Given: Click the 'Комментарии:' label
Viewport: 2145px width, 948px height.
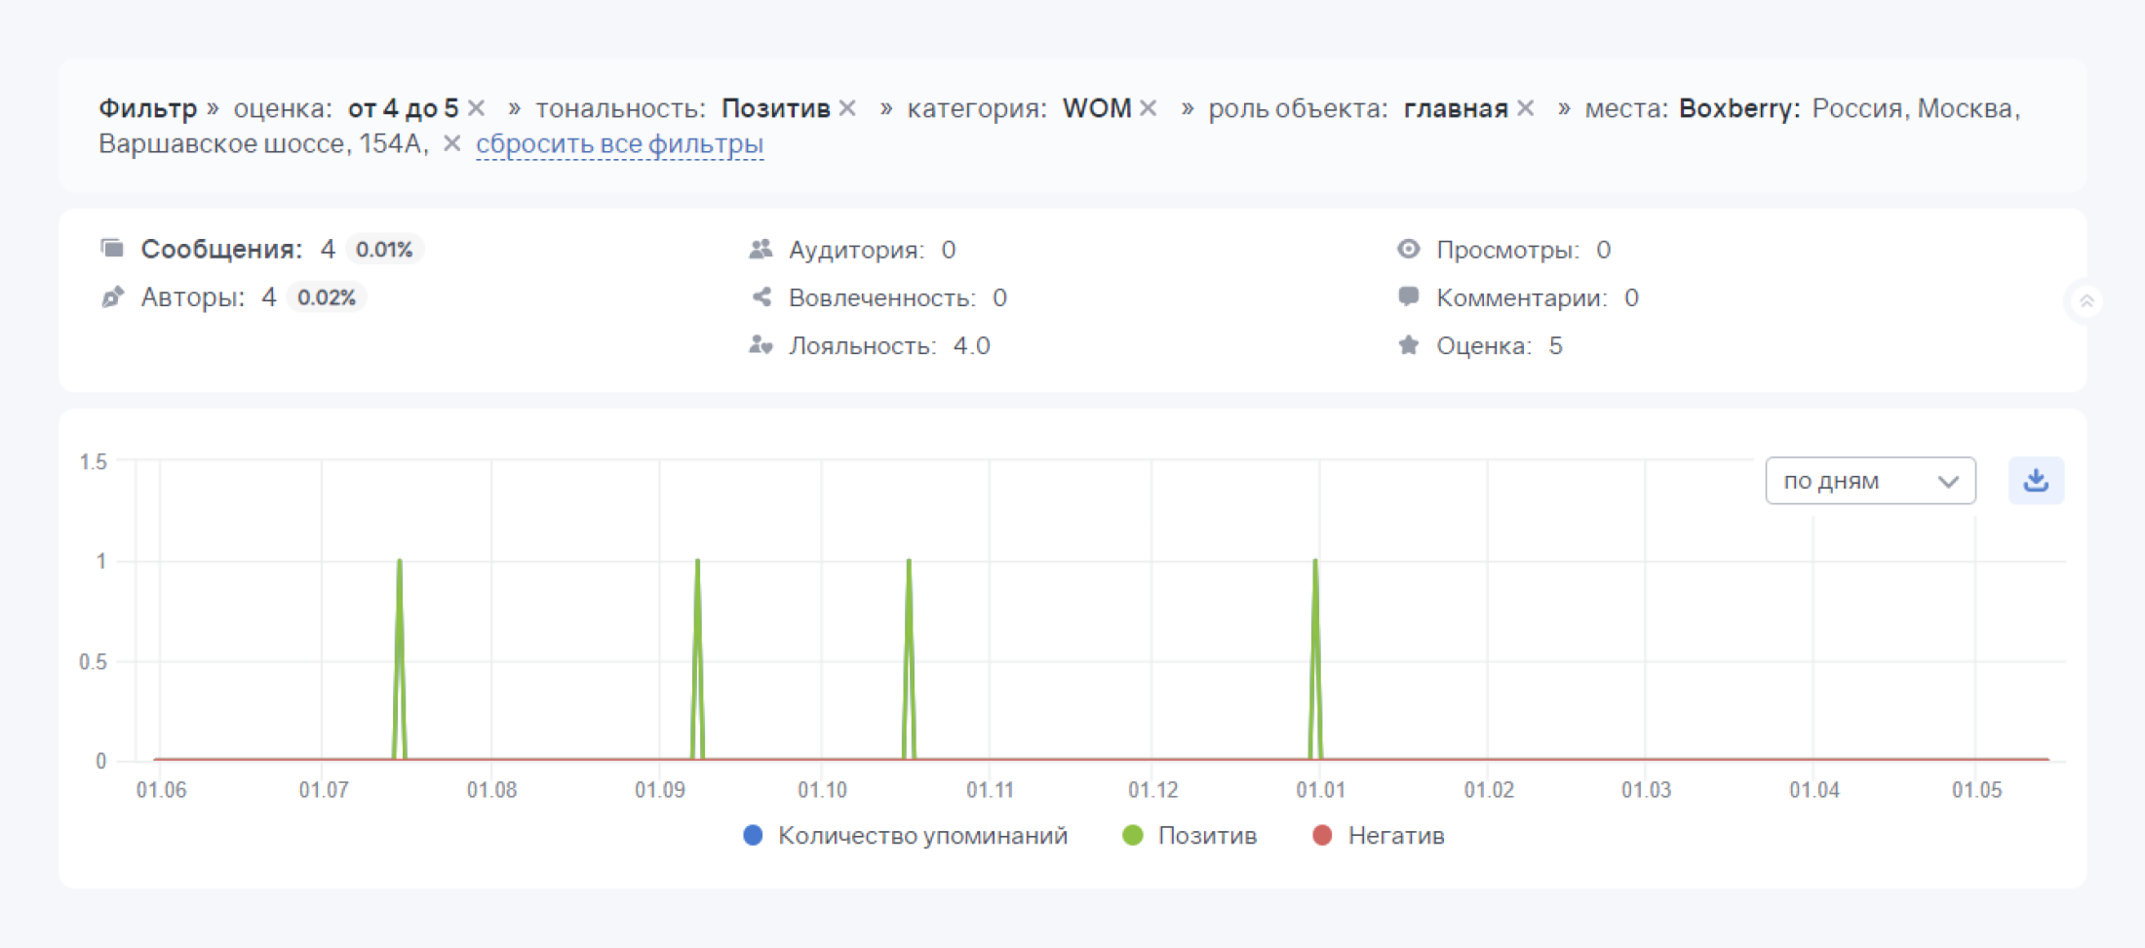Looking at the screenshot, I should [x=1522, y=298].
